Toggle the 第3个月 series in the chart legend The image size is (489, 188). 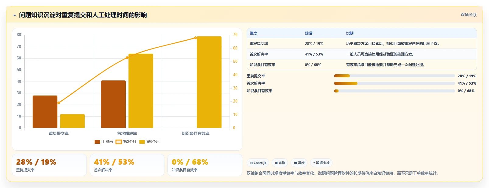pos(126,142)
